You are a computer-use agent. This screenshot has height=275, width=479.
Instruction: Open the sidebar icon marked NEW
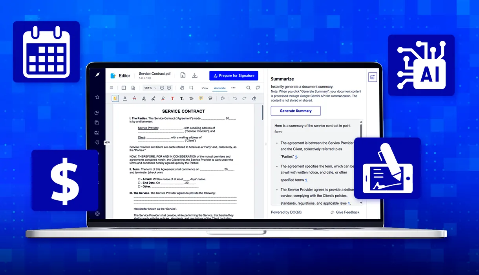[97, 143]
